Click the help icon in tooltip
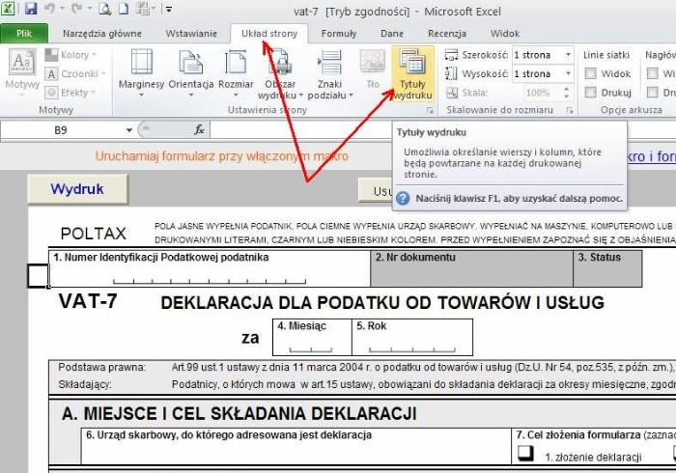676x473 pixels. pyautogui.click(x=403, y=198)
